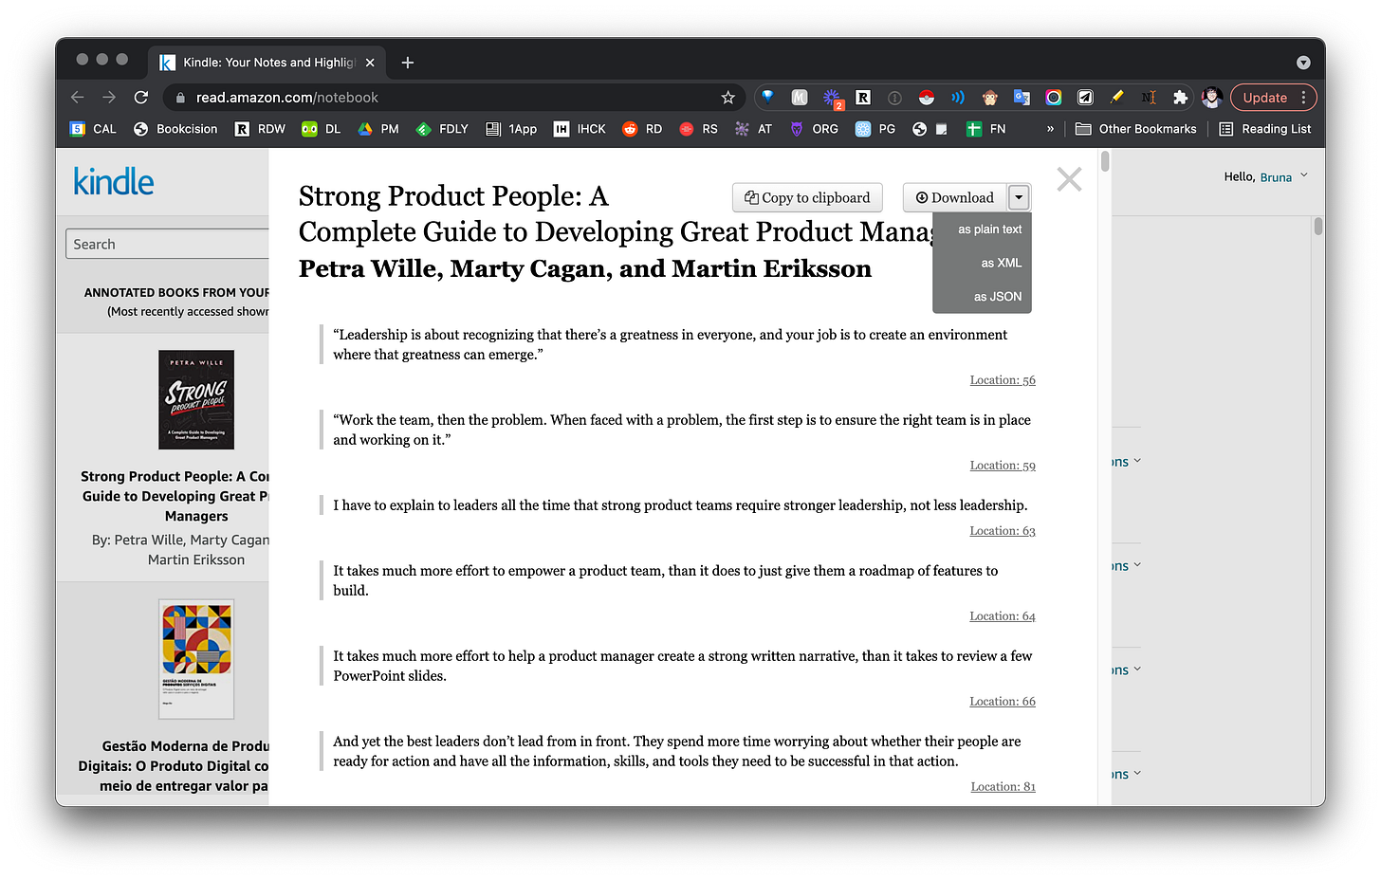Viewport: 1381px width, 880px height.
Task: Open the RS bookmark
Action: tap(699, 129)
